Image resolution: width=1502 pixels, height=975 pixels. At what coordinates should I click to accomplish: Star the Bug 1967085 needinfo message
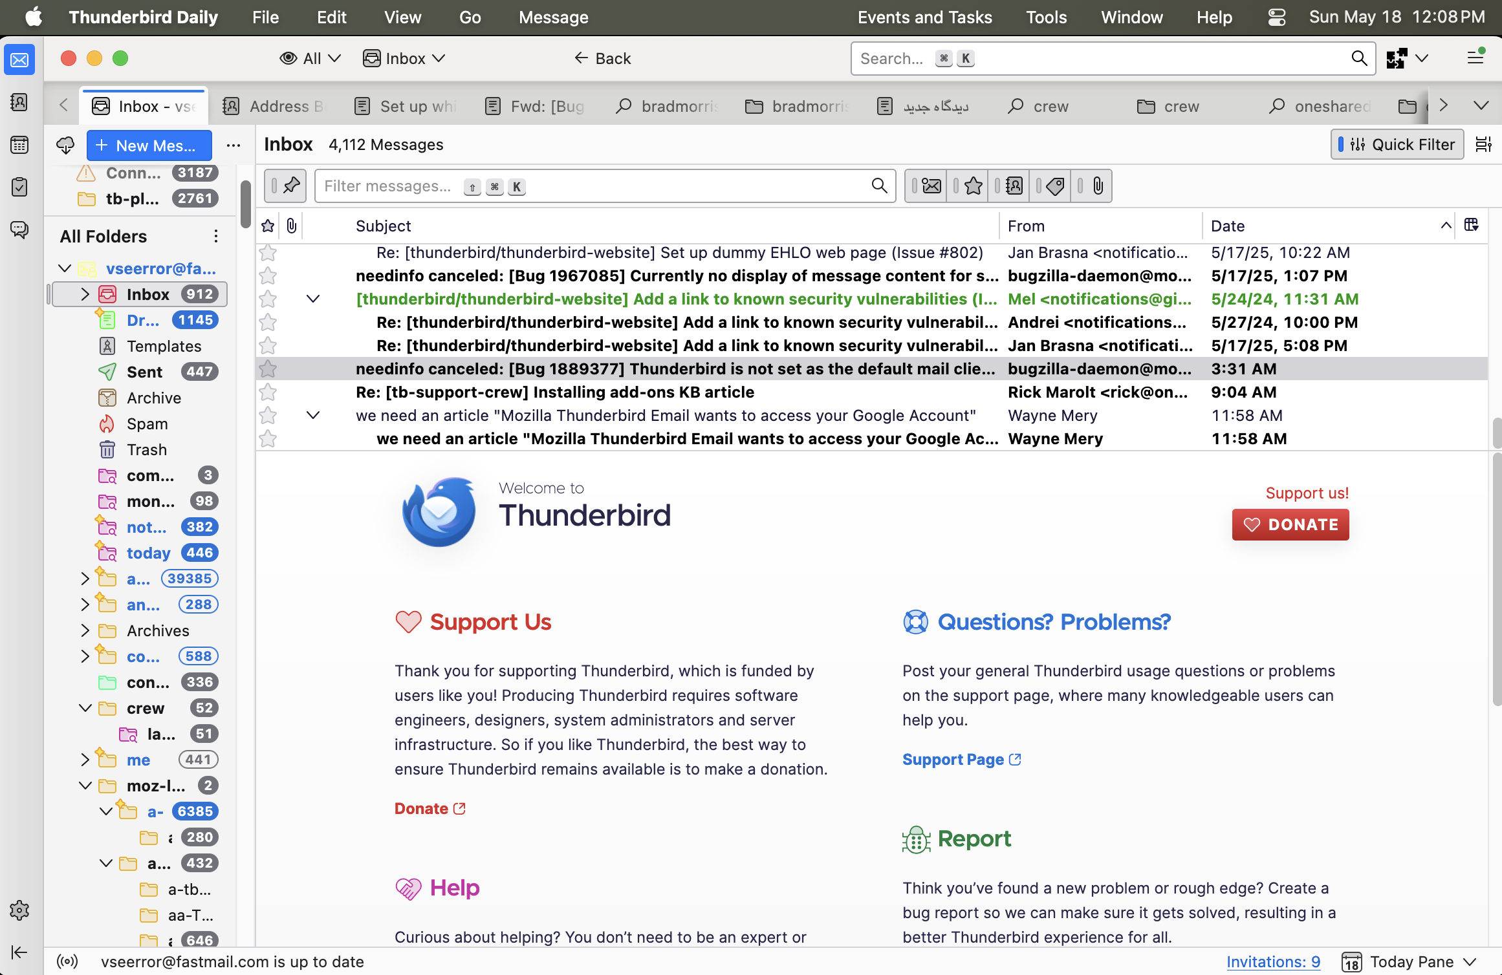(x=268, y=276)
